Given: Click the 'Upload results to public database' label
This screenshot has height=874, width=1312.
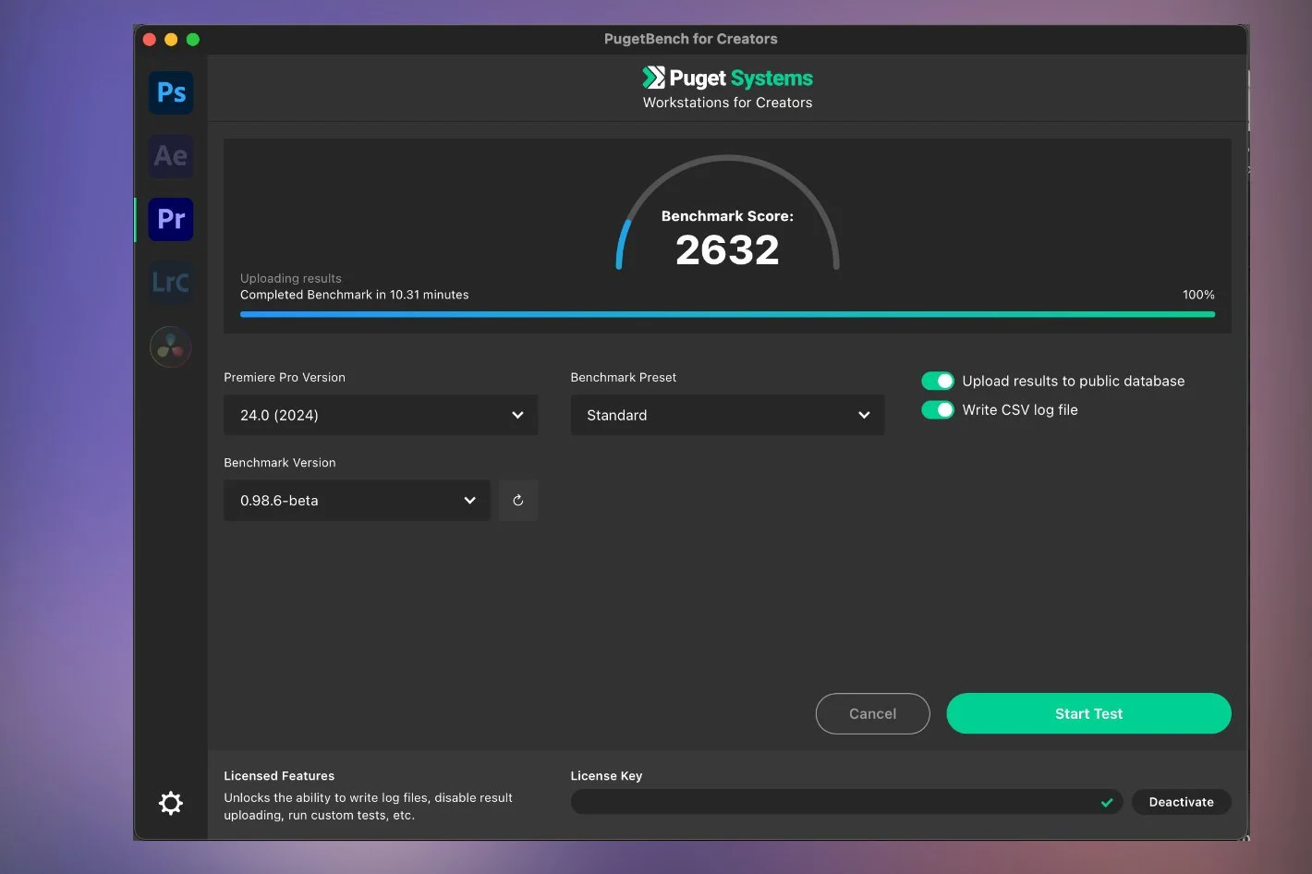Looking at the screenshot, I should coord(1073,381).
